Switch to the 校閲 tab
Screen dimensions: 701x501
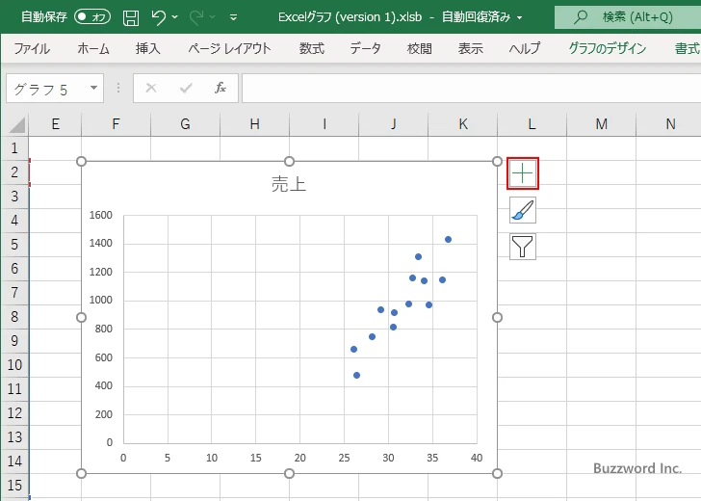point(420,48)
